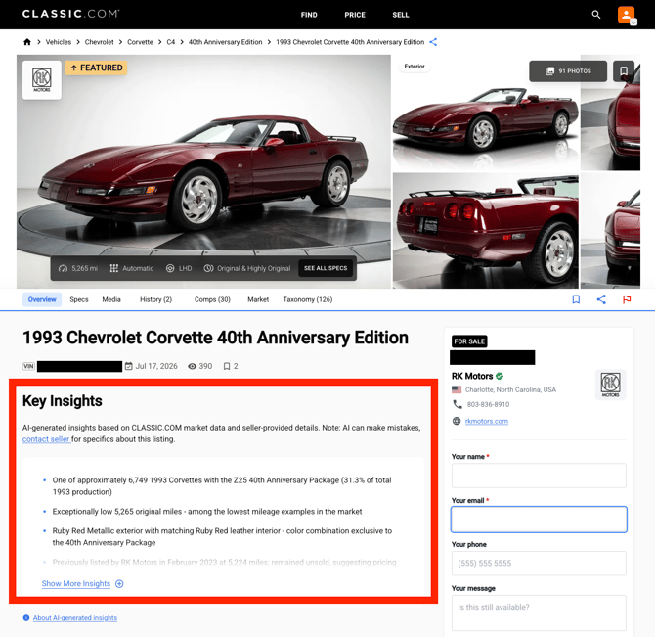Save listing with tab-bar bookmark icon

pos(576,299)
